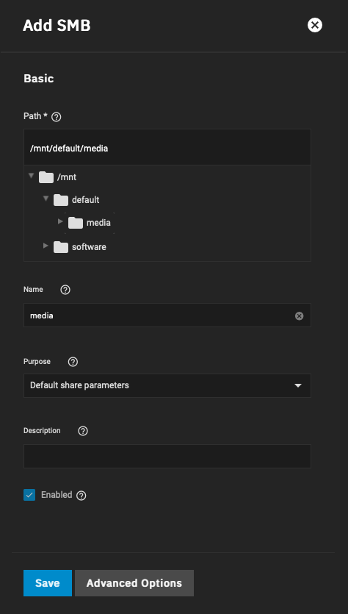Open the Purpose dropdown
348x614 pixels.
(x=167, y=385)
